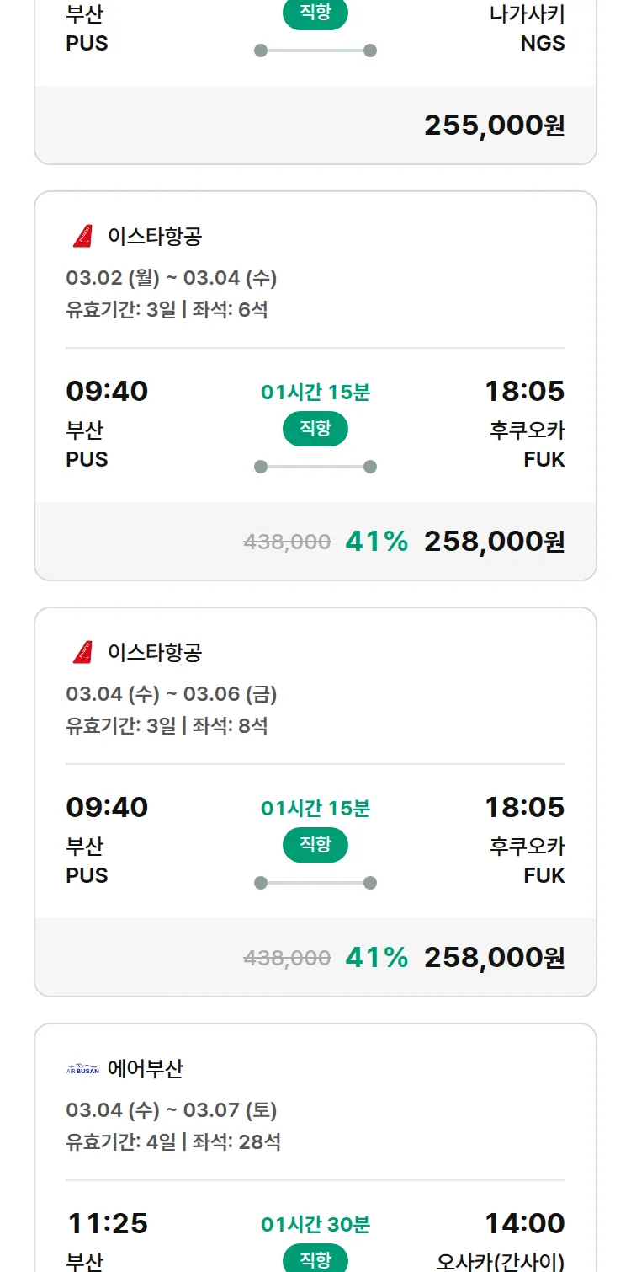Click the 11:25 Busan departure time
Image resolution: width=631 pixels, height=1272 pixels.
pyautogui.click(x=107, y=1223)
